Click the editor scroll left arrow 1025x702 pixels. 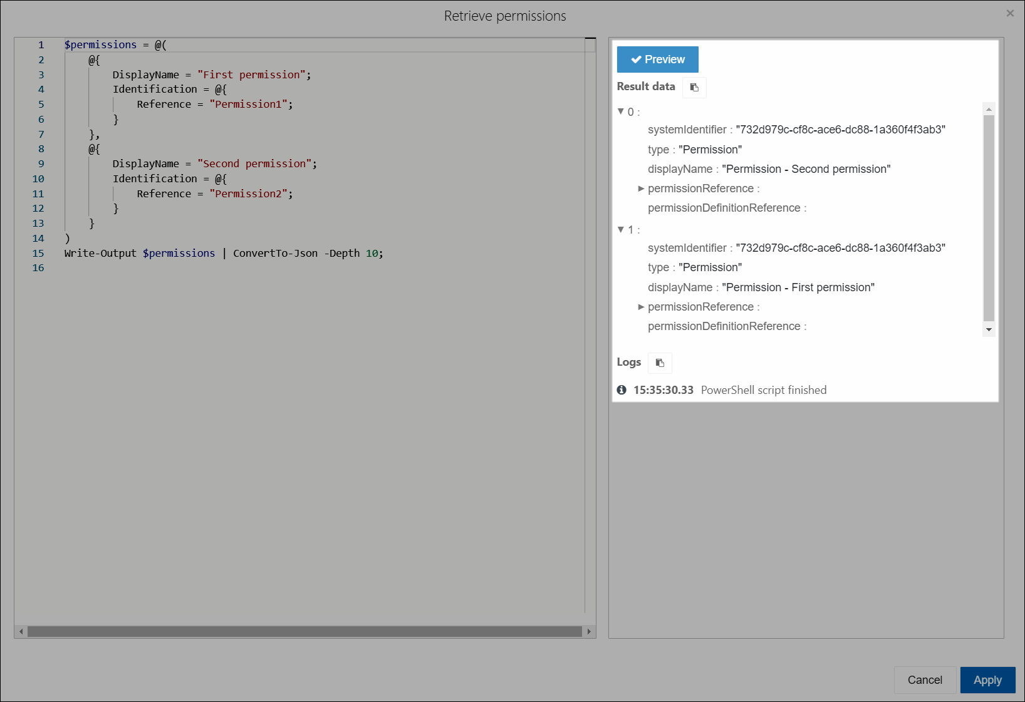21,631
